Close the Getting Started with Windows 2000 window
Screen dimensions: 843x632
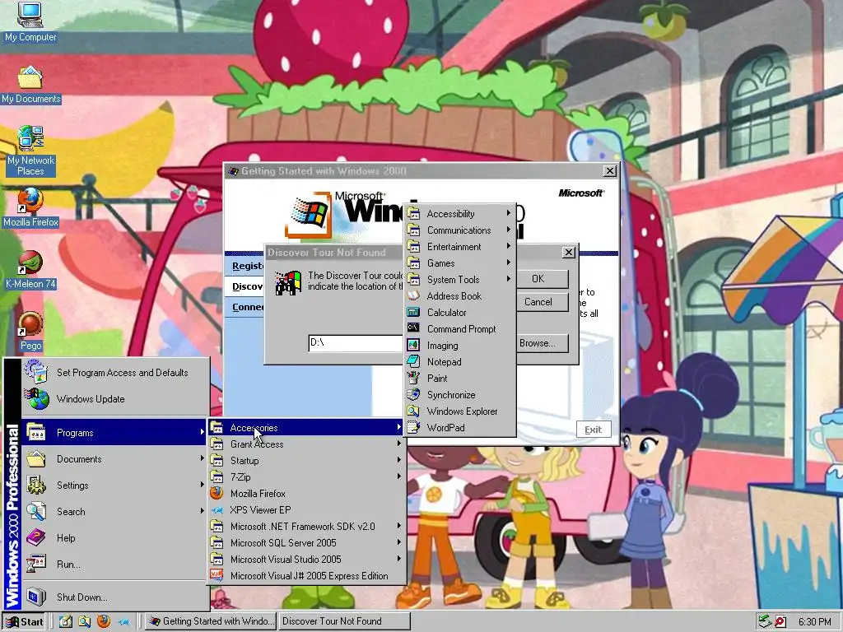[x=610, y=171]
